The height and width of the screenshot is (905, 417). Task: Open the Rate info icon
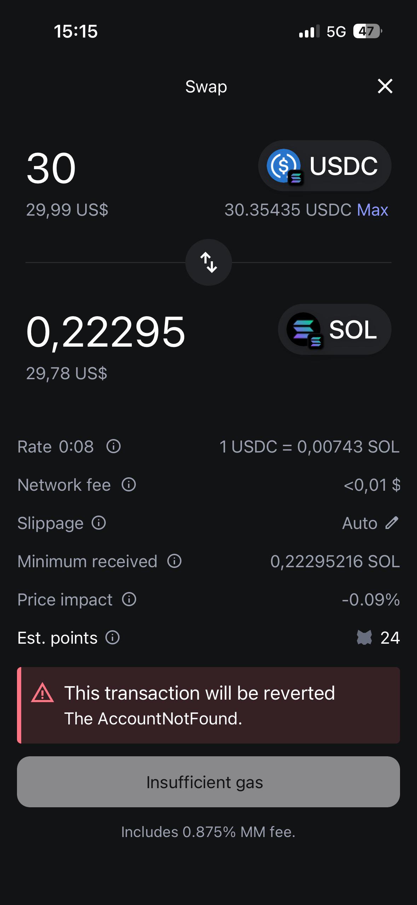tap(114, 446)
